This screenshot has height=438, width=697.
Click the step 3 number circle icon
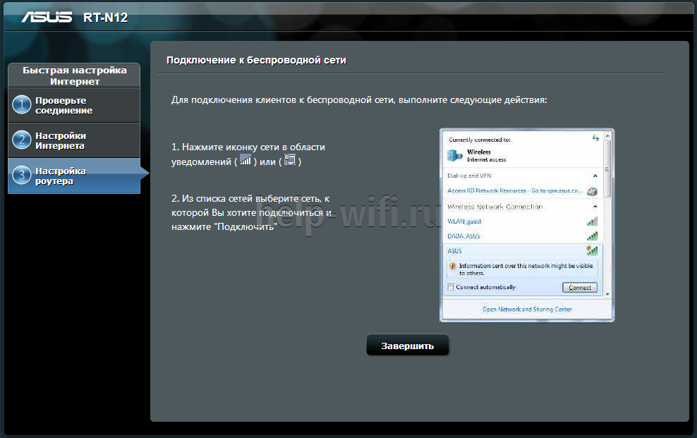(22, 176)
